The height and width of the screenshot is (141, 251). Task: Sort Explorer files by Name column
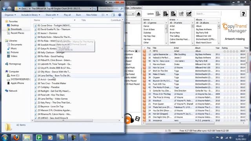click(x=37, y=20)
